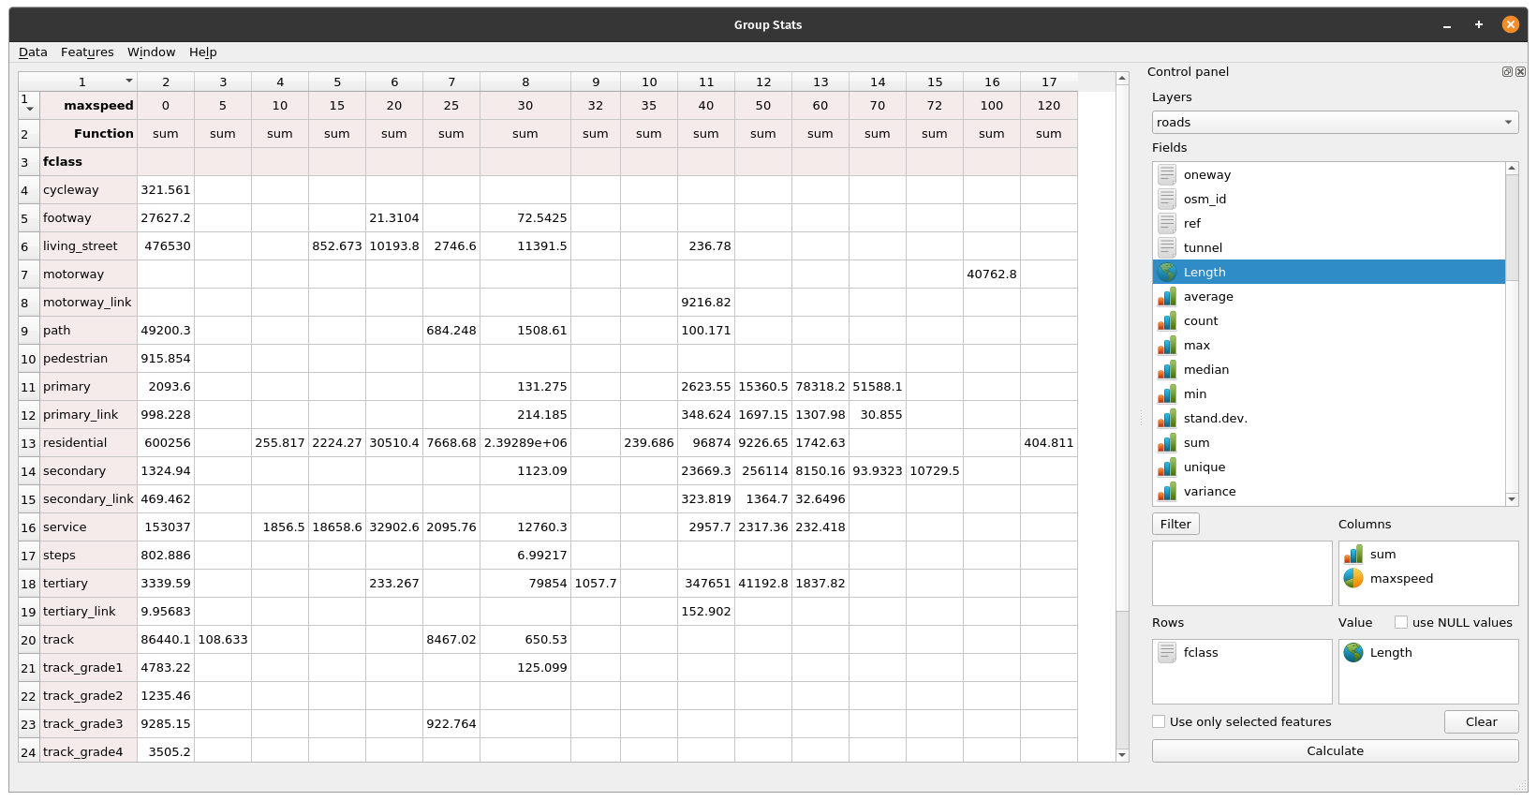Viewport: 1537px width, 801px height.
Task: Choose the average function bar-chart icon
Action: pos(1167,296)
